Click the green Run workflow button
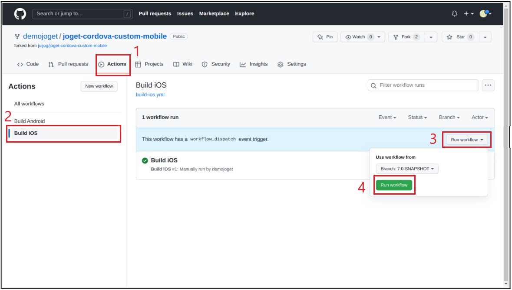 coord(394,185)
